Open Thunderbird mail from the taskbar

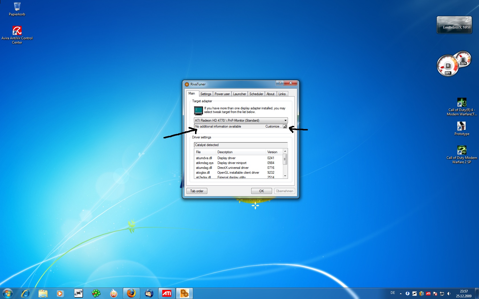[x=149, y=293]
